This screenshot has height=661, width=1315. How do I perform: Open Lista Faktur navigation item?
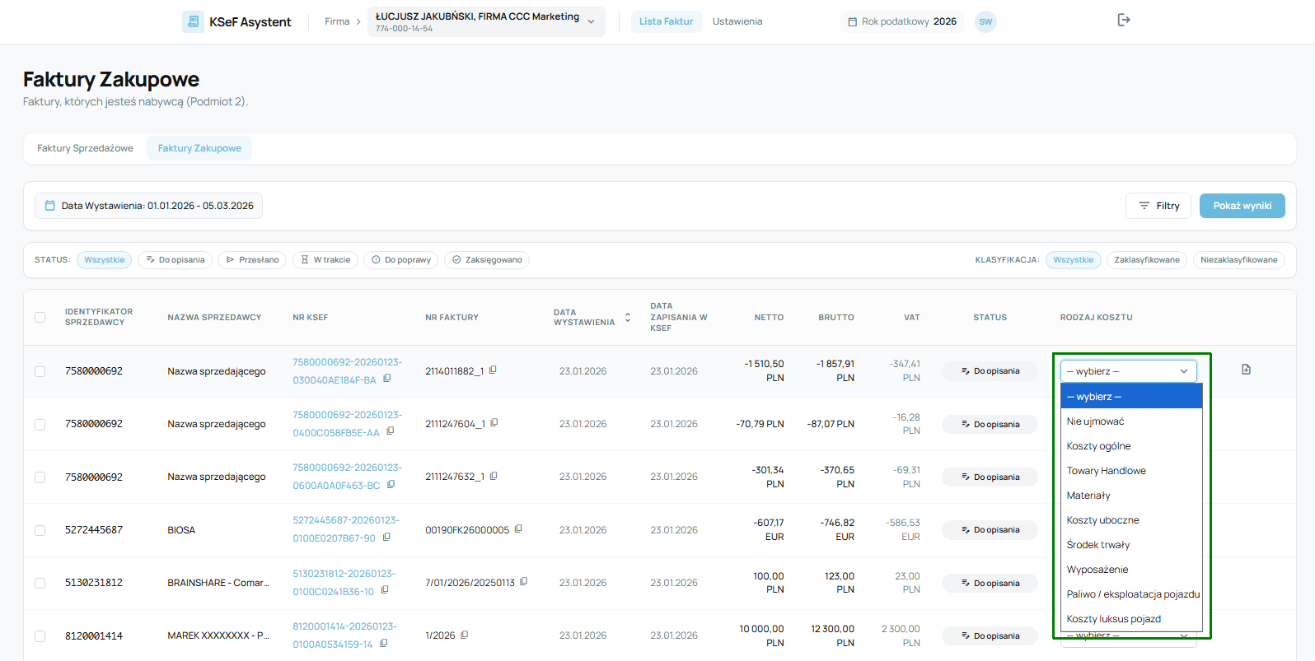(x=666, y=21)
